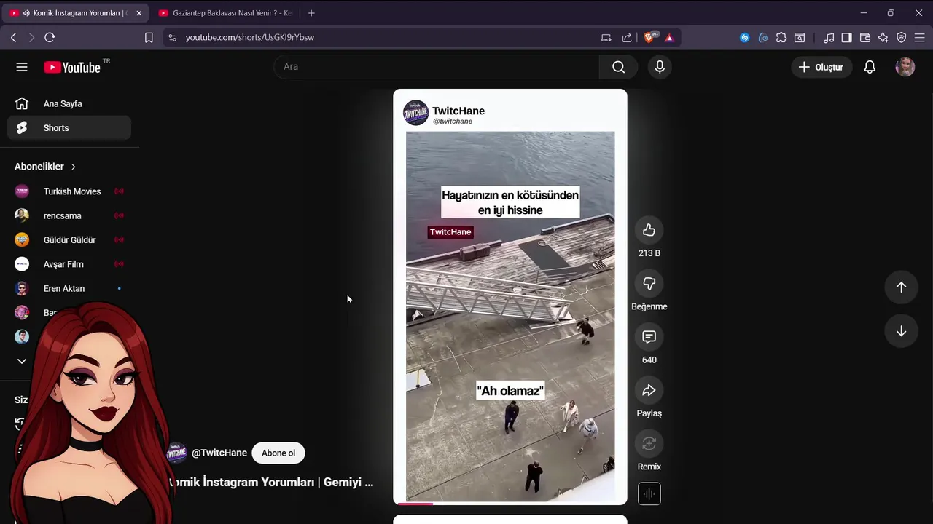Open the Brave Wallet icon
Viewport: 933px width, 524px height.
(865, 37)
